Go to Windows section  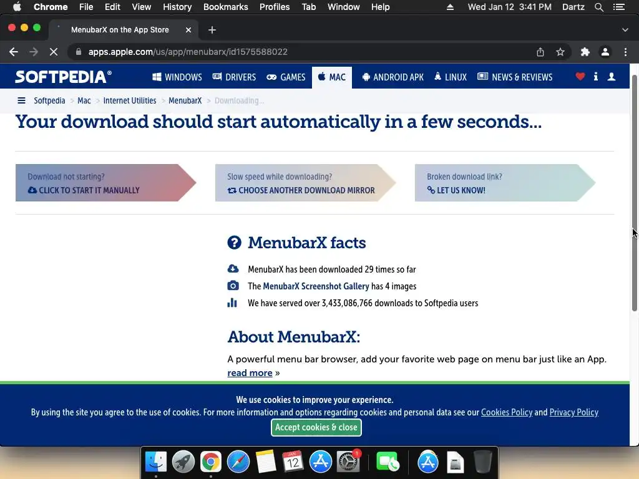point(177,77)
